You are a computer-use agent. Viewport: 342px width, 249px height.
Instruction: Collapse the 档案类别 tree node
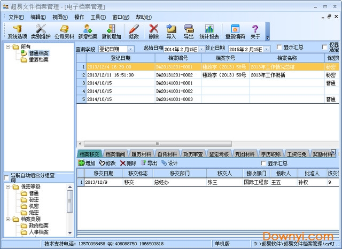pyautogui.click(x=8, y=219)
